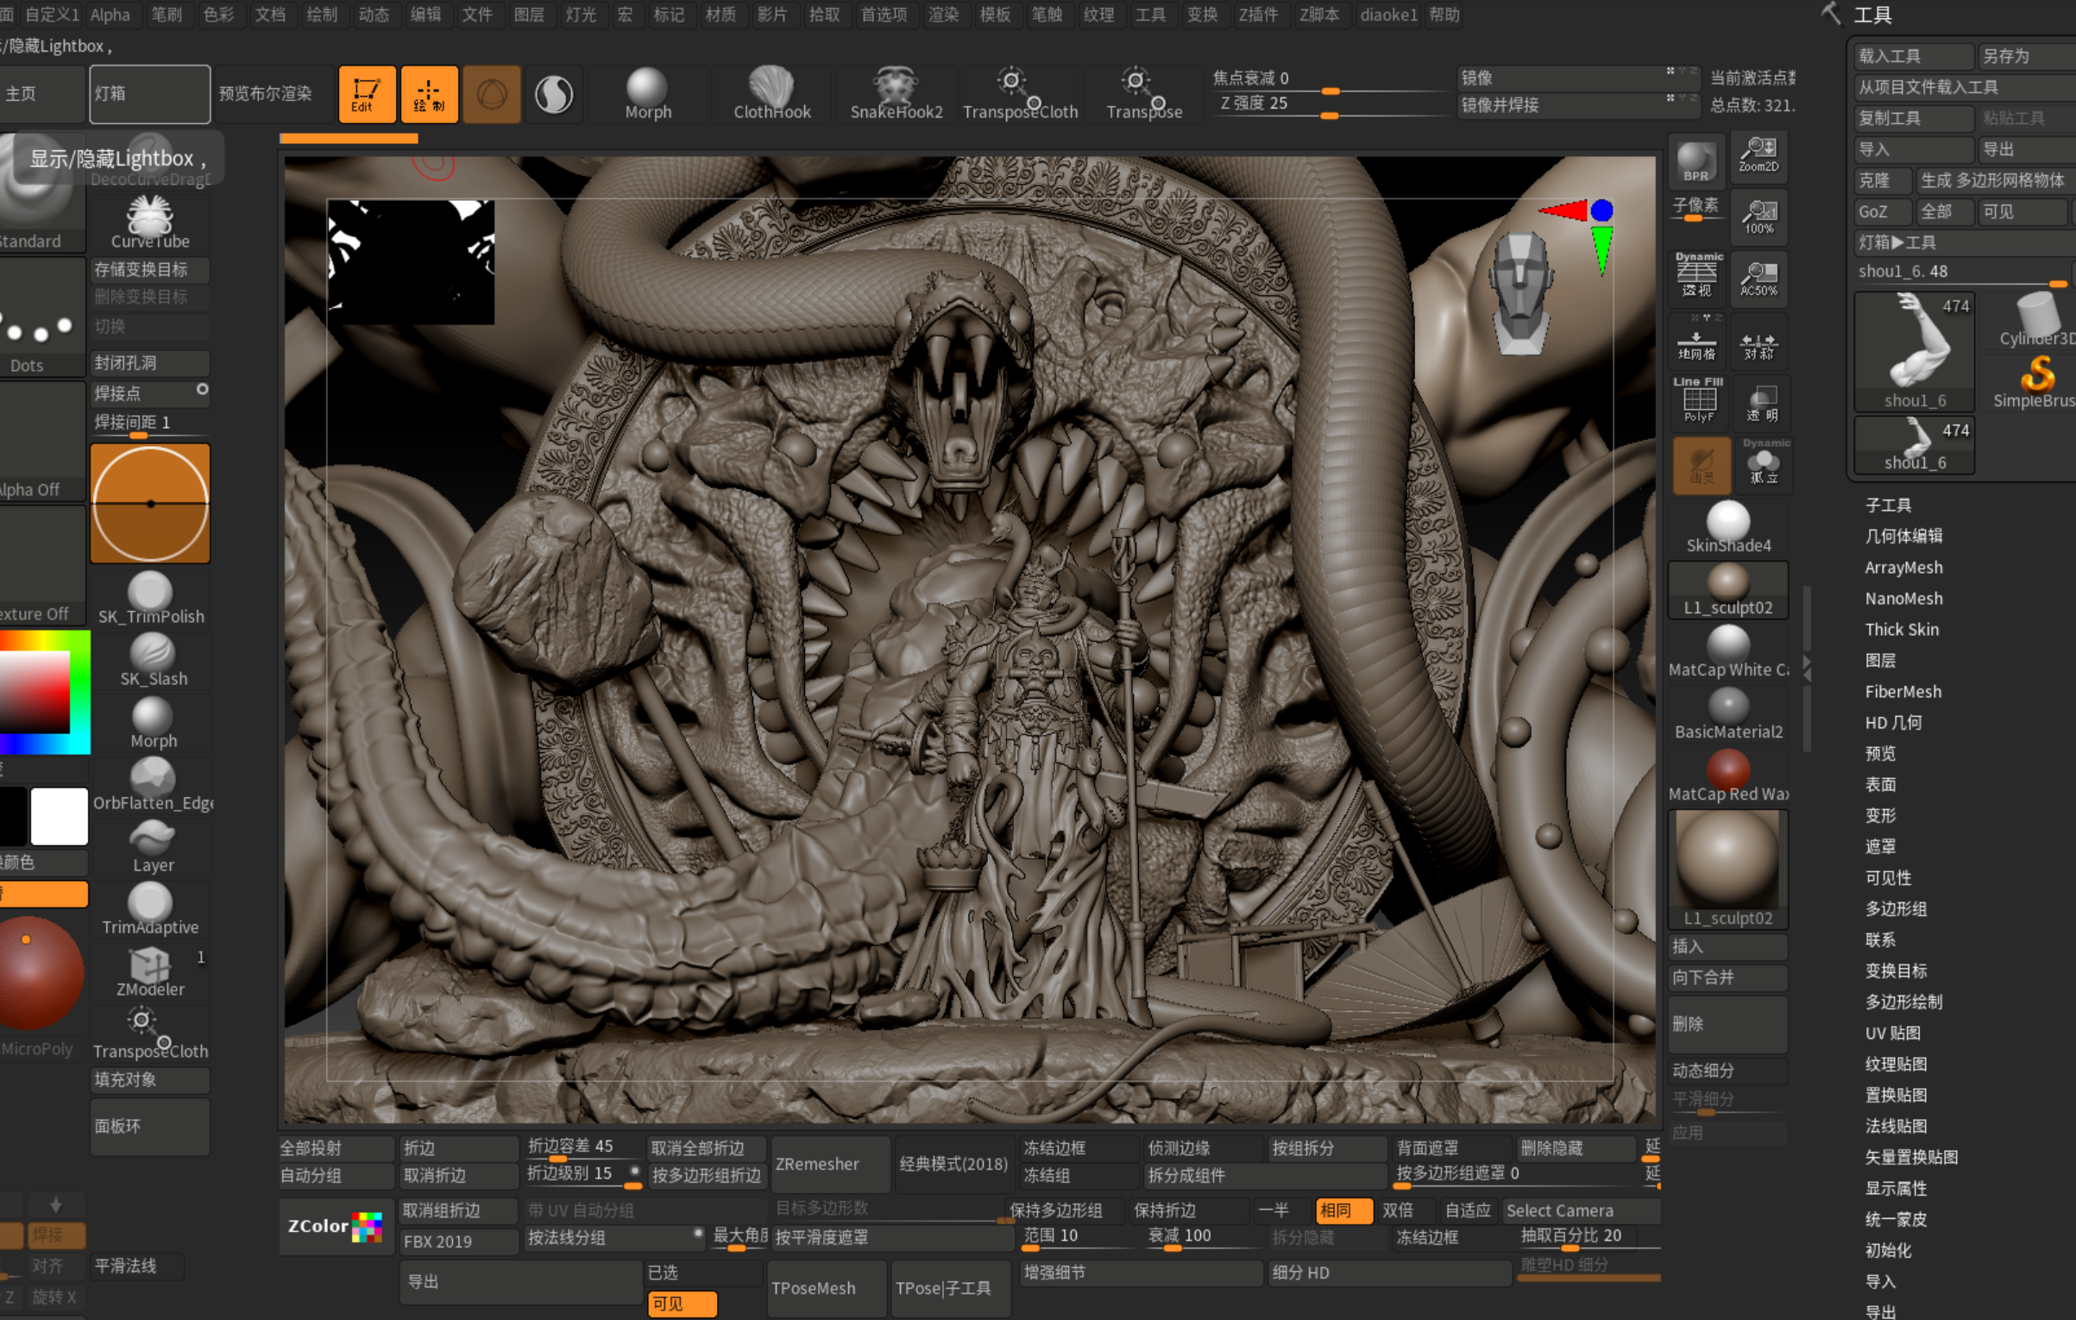
Task: Select the ClothHook brush icon
Action: click(x=771, y=92)
